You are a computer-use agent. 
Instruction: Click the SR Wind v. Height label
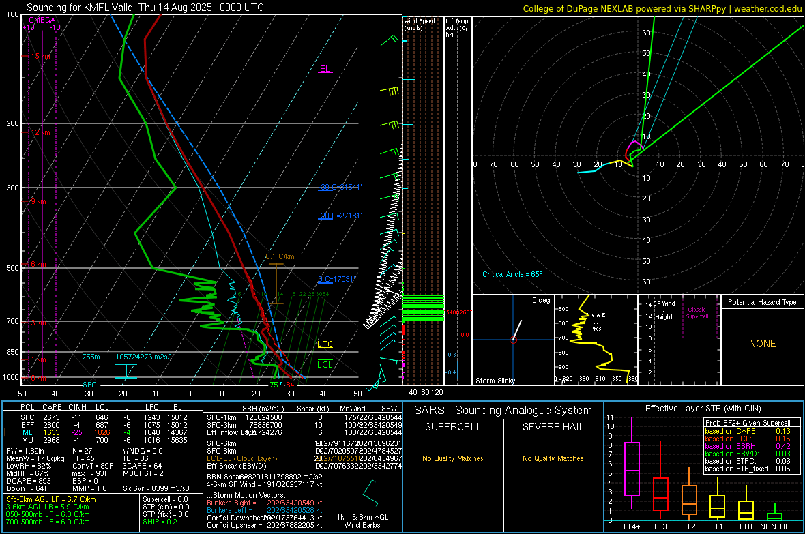(x=663, y=310)
